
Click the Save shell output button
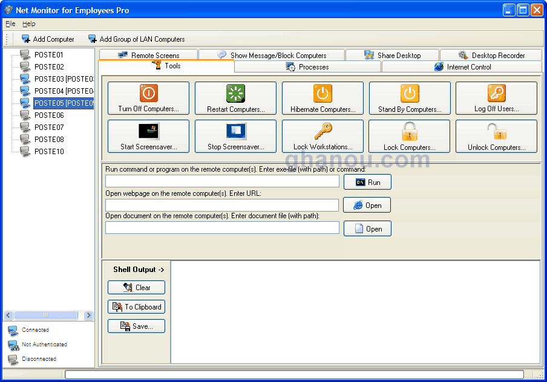(x=136, y=326)
